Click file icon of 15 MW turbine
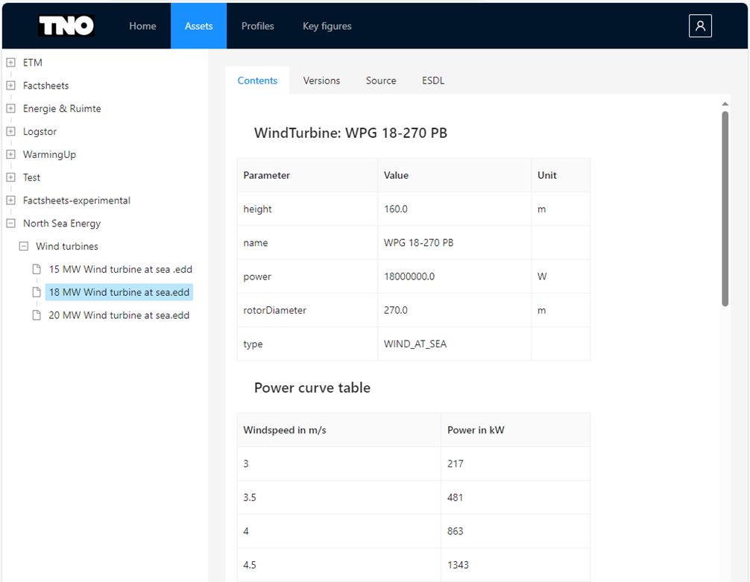This screenshot has width=750, height=582. pyautogui.click(x=37, y=269)
